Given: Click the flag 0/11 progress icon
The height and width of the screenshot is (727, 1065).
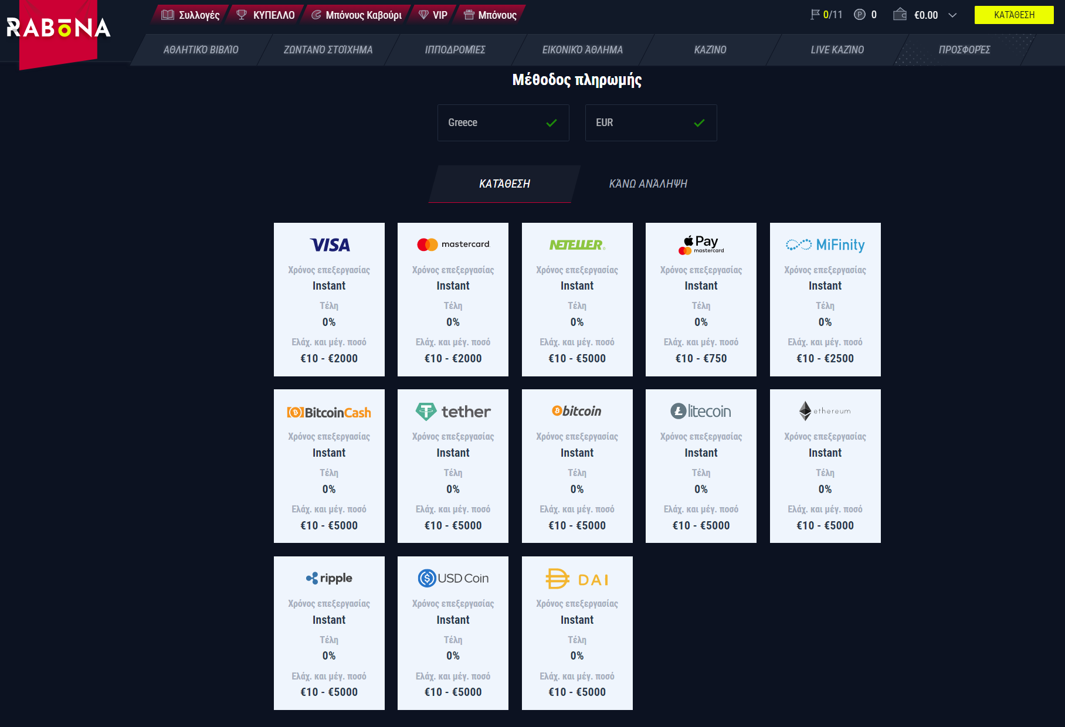Looking at the screenshot, I should (815, 15).
